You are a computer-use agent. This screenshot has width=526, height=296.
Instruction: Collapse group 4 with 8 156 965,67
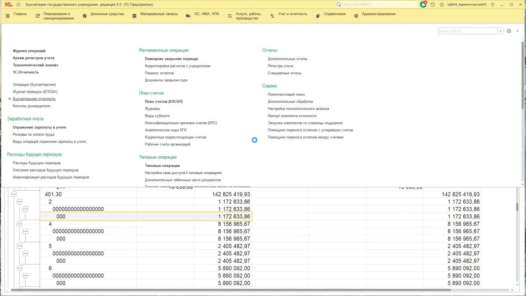[19, 224]
